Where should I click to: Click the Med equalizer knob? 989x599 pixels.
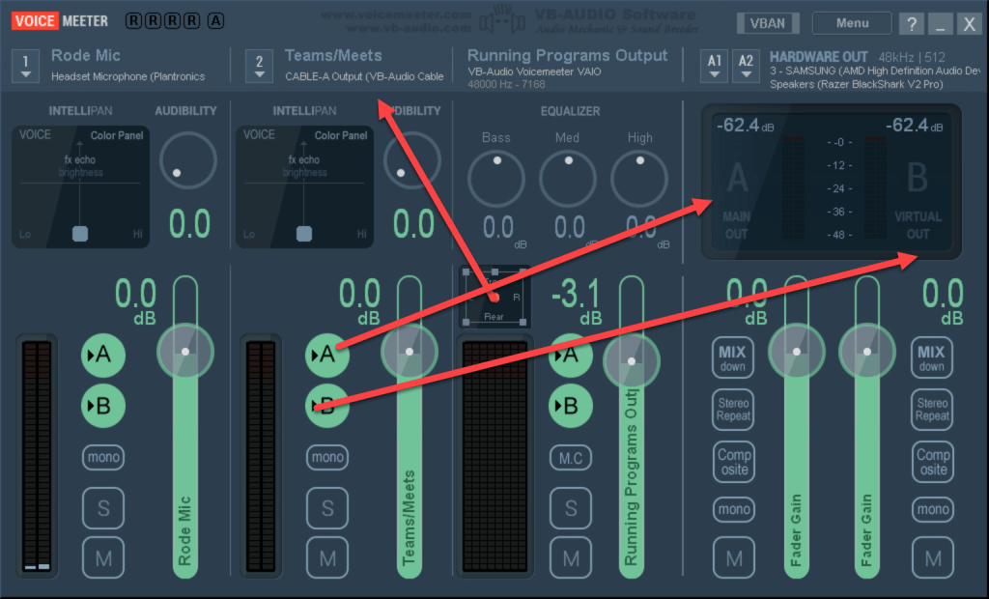568,179
